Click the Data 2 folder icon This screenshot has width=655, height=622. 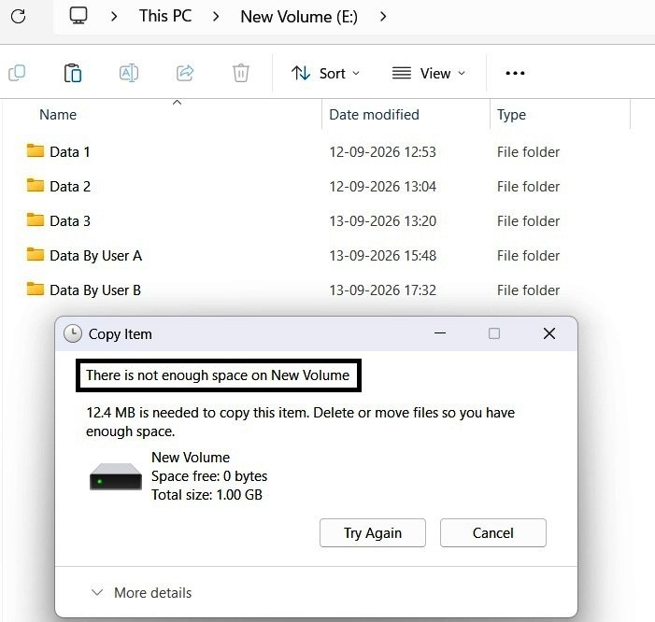(36, 185)
